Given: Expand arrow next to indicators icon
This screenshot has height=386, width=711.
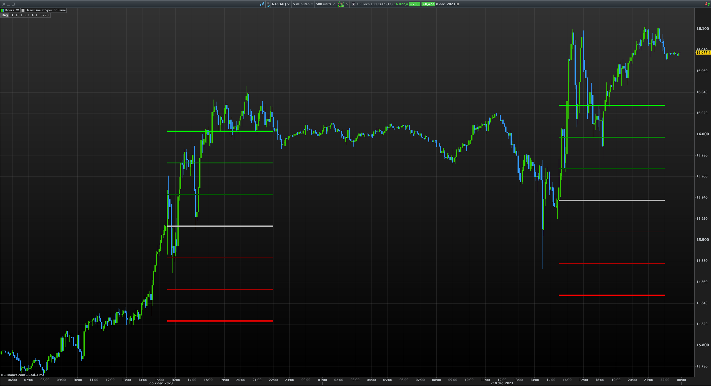Looking at the screenshot, I should pos(347,4).
